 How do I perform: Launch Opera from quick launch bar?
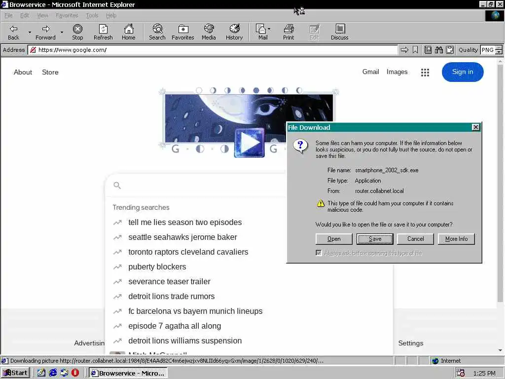coord(75,373)
